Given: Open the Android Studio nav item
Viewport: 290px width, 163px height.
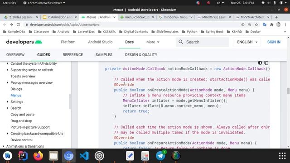Looking at the screenshot, I should click(x=100, y=42).
